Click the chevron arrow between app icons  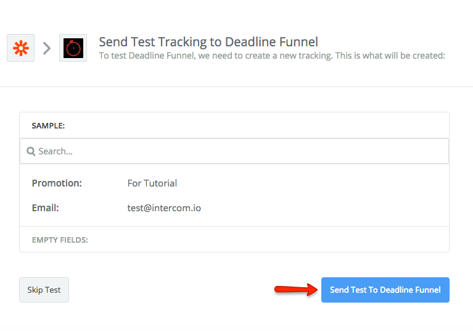pyautogui.click(x=47, y=48)
